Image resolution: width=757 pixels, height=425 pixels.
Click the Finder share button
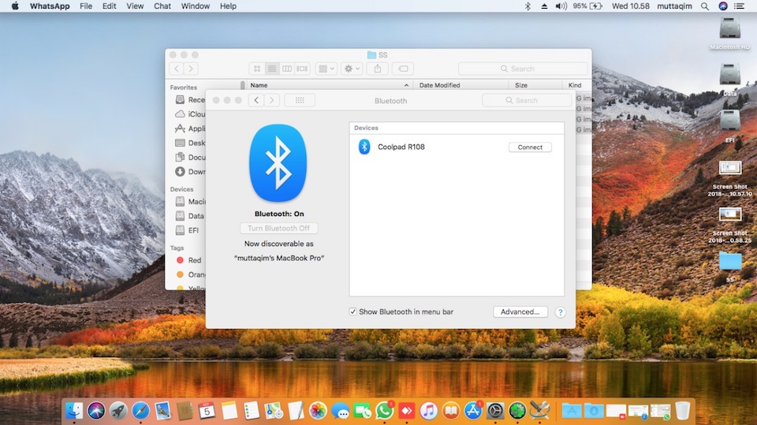378,69
